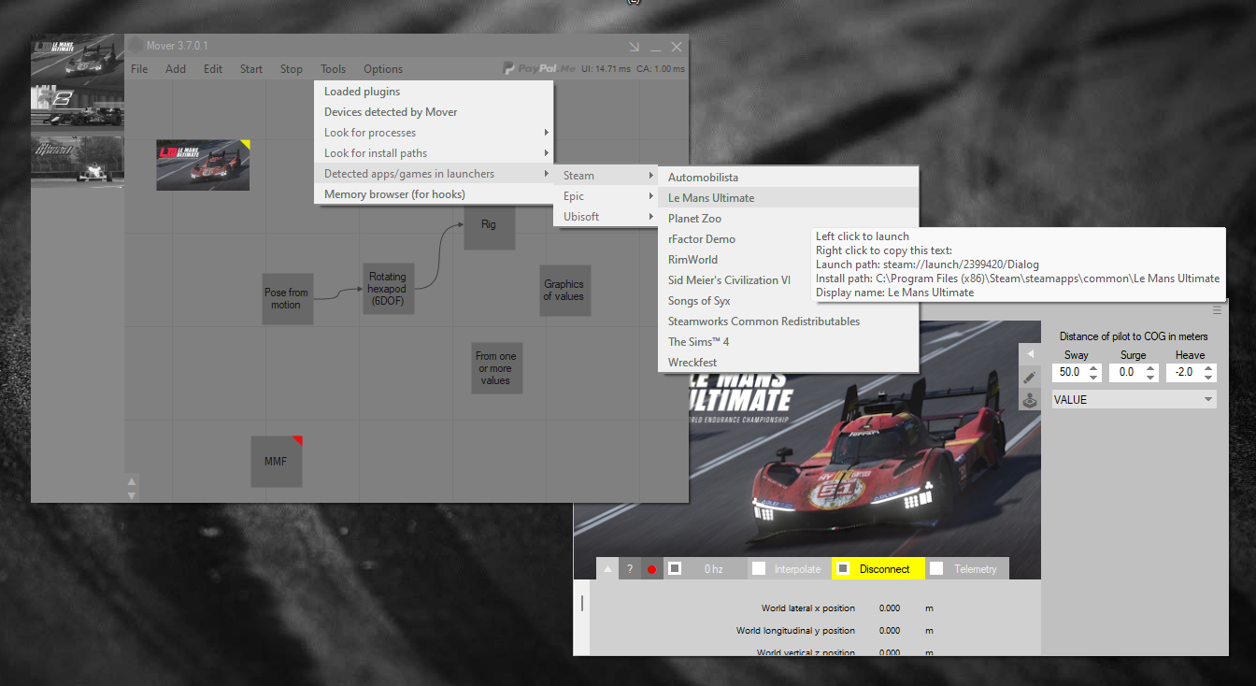The width and height of the screenshot is (1256, 686).
Task: Launch Planet Zoo from the Steam list
Action: 736,219
